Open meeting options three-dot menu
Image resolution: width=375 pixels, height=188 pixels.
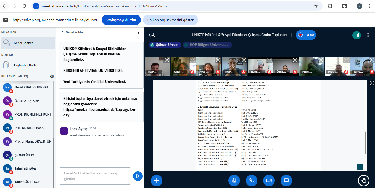coord(368,35)
